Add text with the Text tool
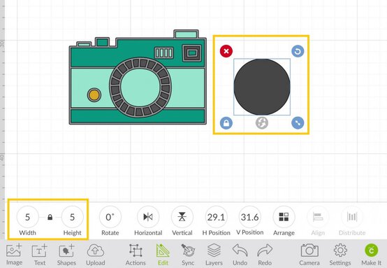 point(40,255)
